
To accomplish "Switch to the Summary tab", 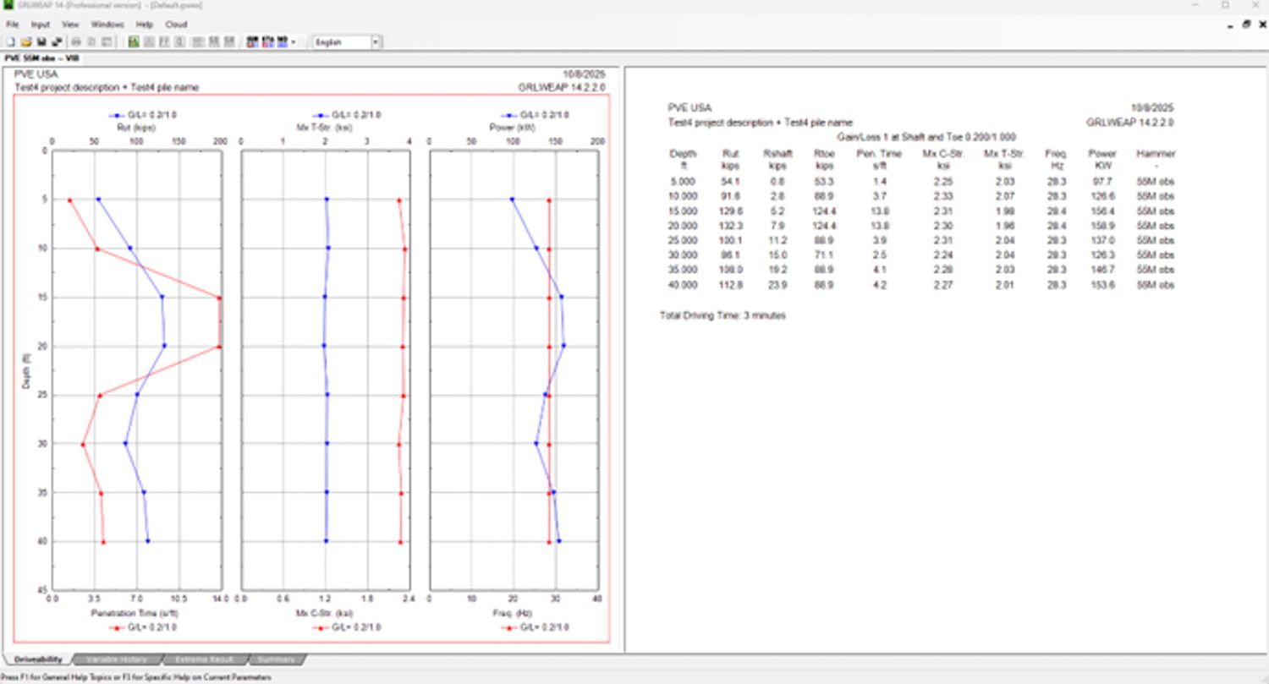I will tap(276, 659).
